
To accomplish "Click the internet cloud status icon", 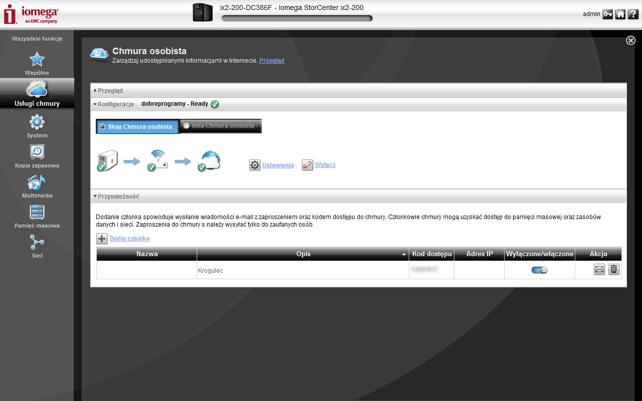I will tap(209, 161).
